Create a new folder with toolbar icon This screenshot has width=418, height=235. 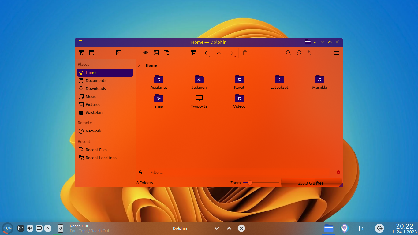coord(166,53)
